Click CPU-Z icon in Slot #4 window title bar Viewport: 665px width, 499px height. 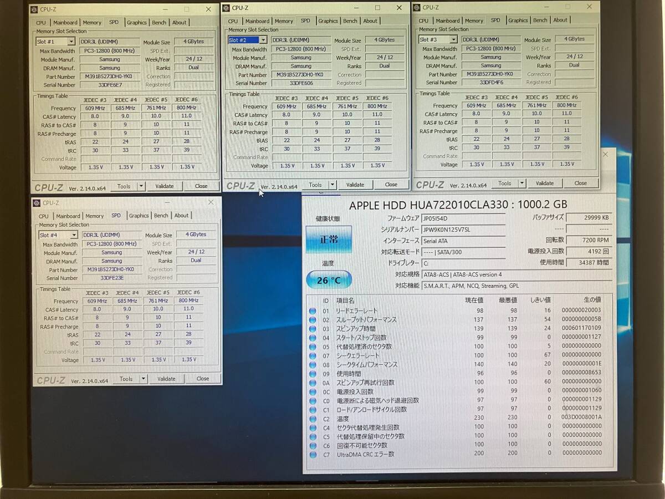pyautogui.click(x=37, y=203)
